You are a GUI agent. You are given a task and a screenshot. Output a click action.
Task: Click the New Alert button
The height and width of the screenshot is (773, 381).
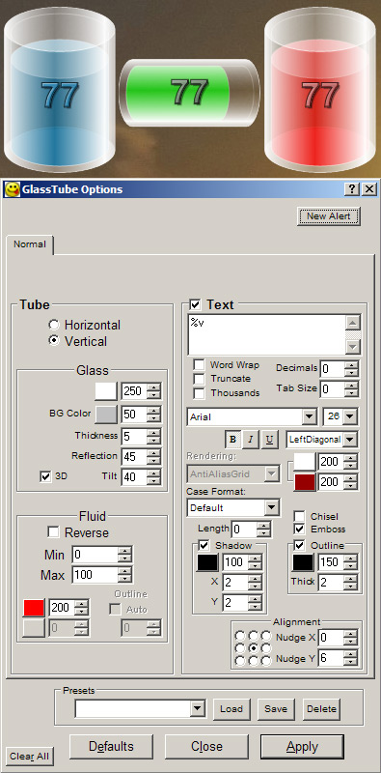point(328,215)
